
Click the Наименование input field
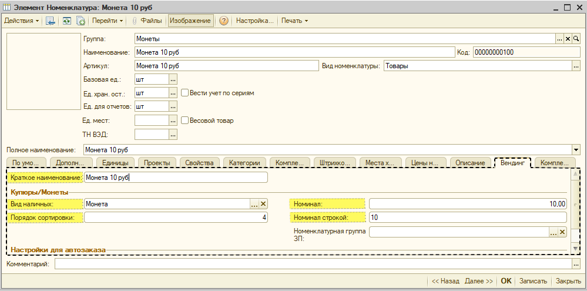[x=294, y=52]
